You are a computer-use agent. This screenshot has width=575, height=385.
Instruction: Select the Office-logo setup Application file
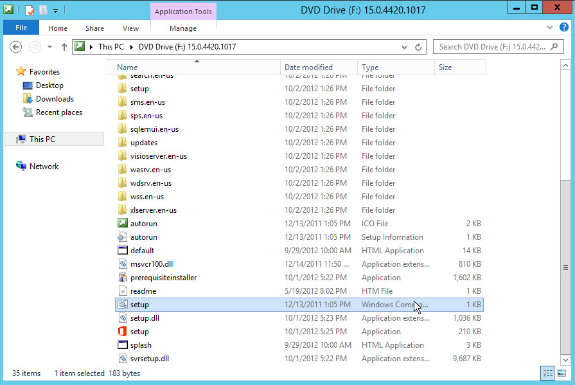(139, 332)
